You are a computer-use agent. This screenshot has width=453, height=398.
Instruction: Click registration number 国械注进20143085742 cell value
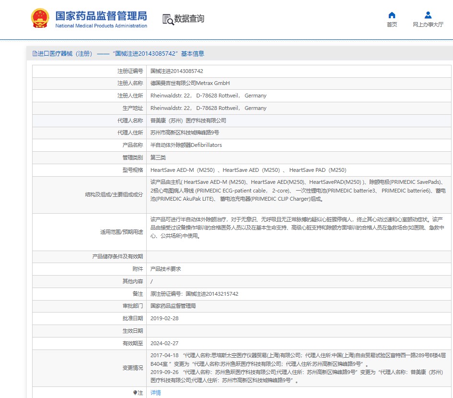pyautogui.click(x=176, y=71)
